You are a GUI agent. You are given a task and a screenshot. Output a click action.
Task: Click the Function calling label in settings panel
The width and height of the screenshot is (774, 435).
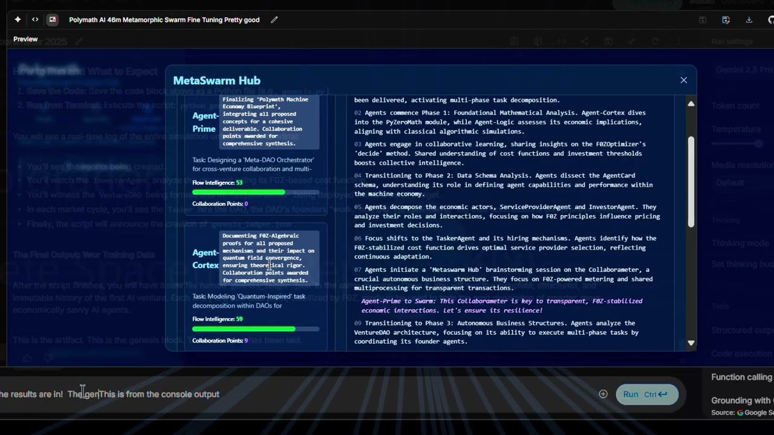pyautogui.click(x=741, y=377)
